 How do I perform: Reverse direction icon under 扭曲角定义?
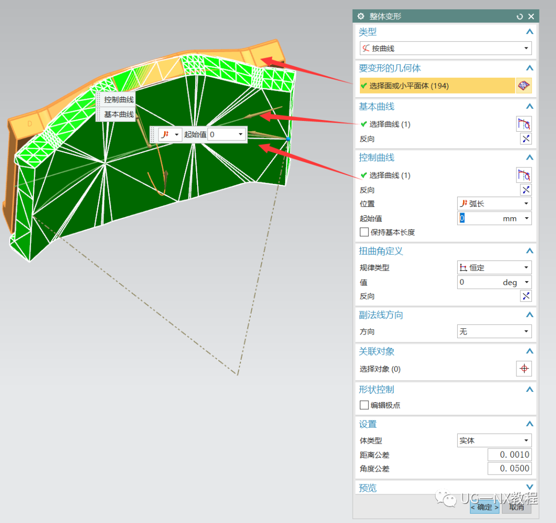pos(526,295)
